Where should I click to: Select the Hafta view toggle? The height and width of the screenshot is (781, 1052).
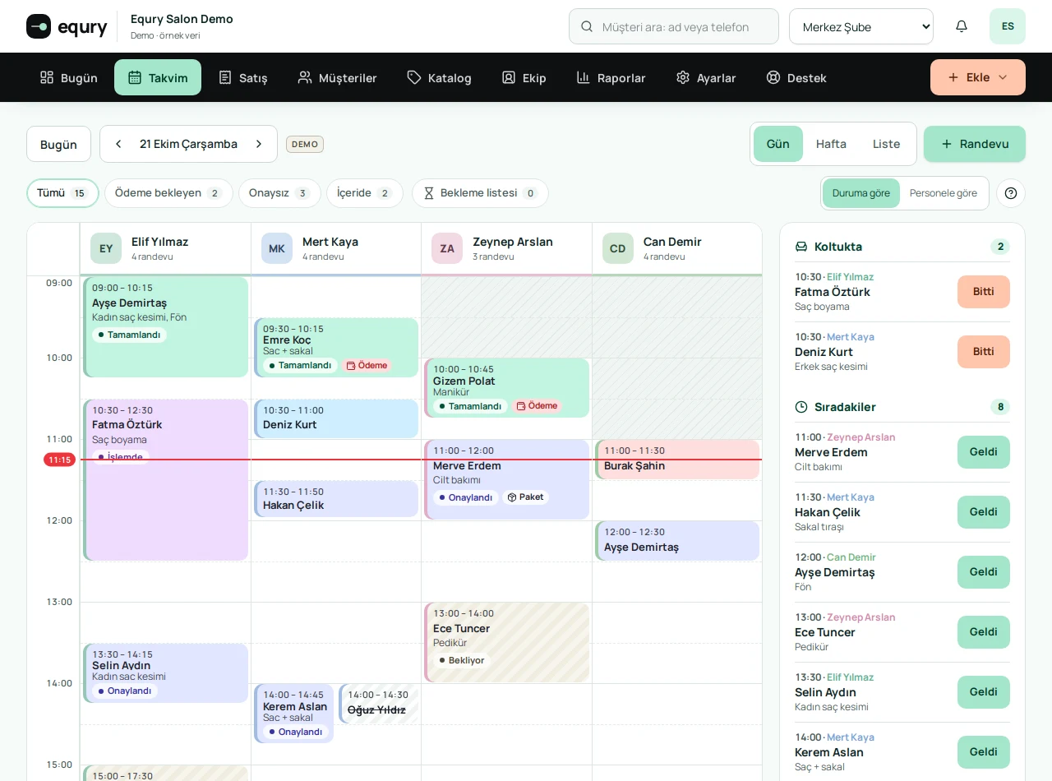[831, 144]
